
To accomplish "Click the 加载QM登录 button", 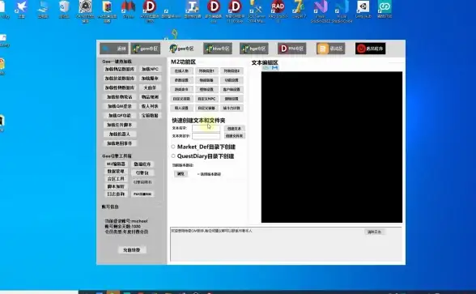I will [x=120, y=106].
